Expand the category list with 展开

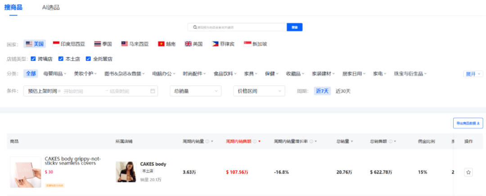pos(473,74)
